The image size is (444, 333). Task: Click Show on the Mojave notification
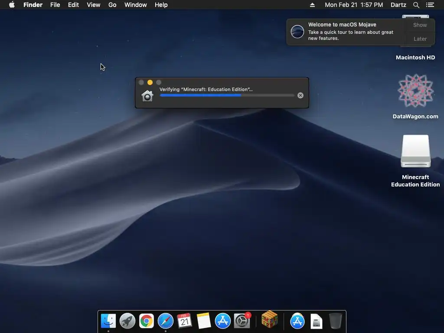click(420, 25)
